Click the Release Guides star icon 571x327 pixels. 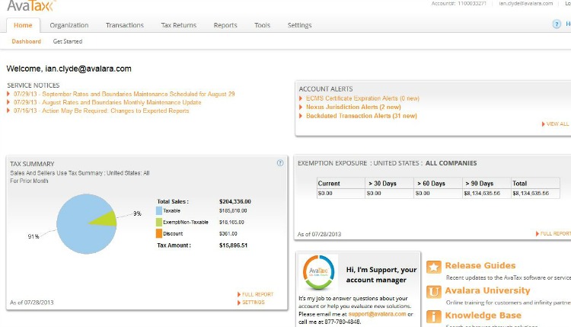(433, 267)
